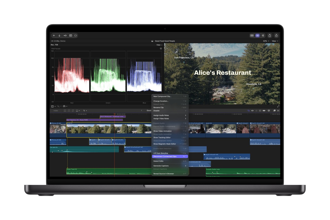Click the red playhead marker in ruler

[x=114, y=114]
